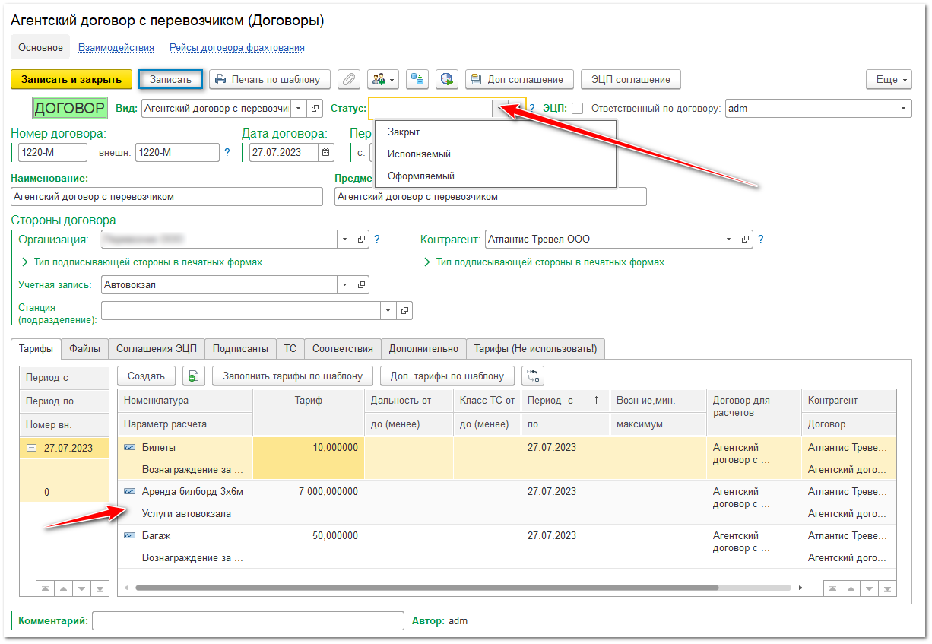This screenshot has height=644, width=932.
Task: Select Исполняемый from the status list
Action: click(419, 154)
